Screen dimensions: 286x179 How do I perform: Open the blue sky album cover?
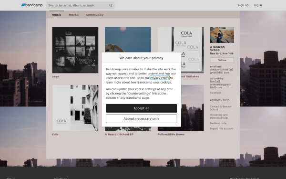pyautogui.click(x=128, y=40)
